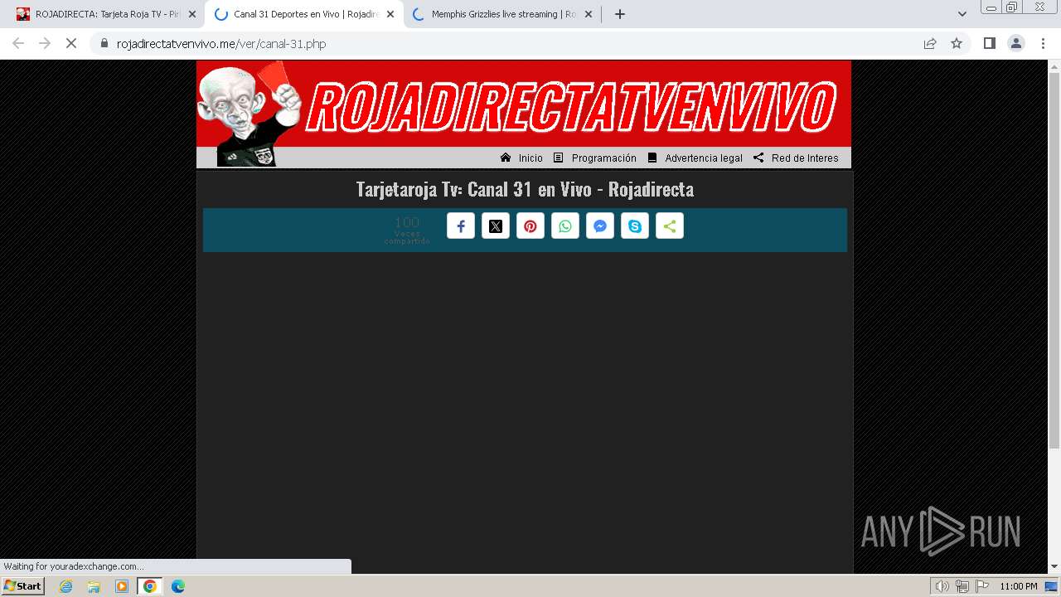The width and height of the screenshot is (1061, 597).
Task: Open the Inicio home link
Action: 522,158
